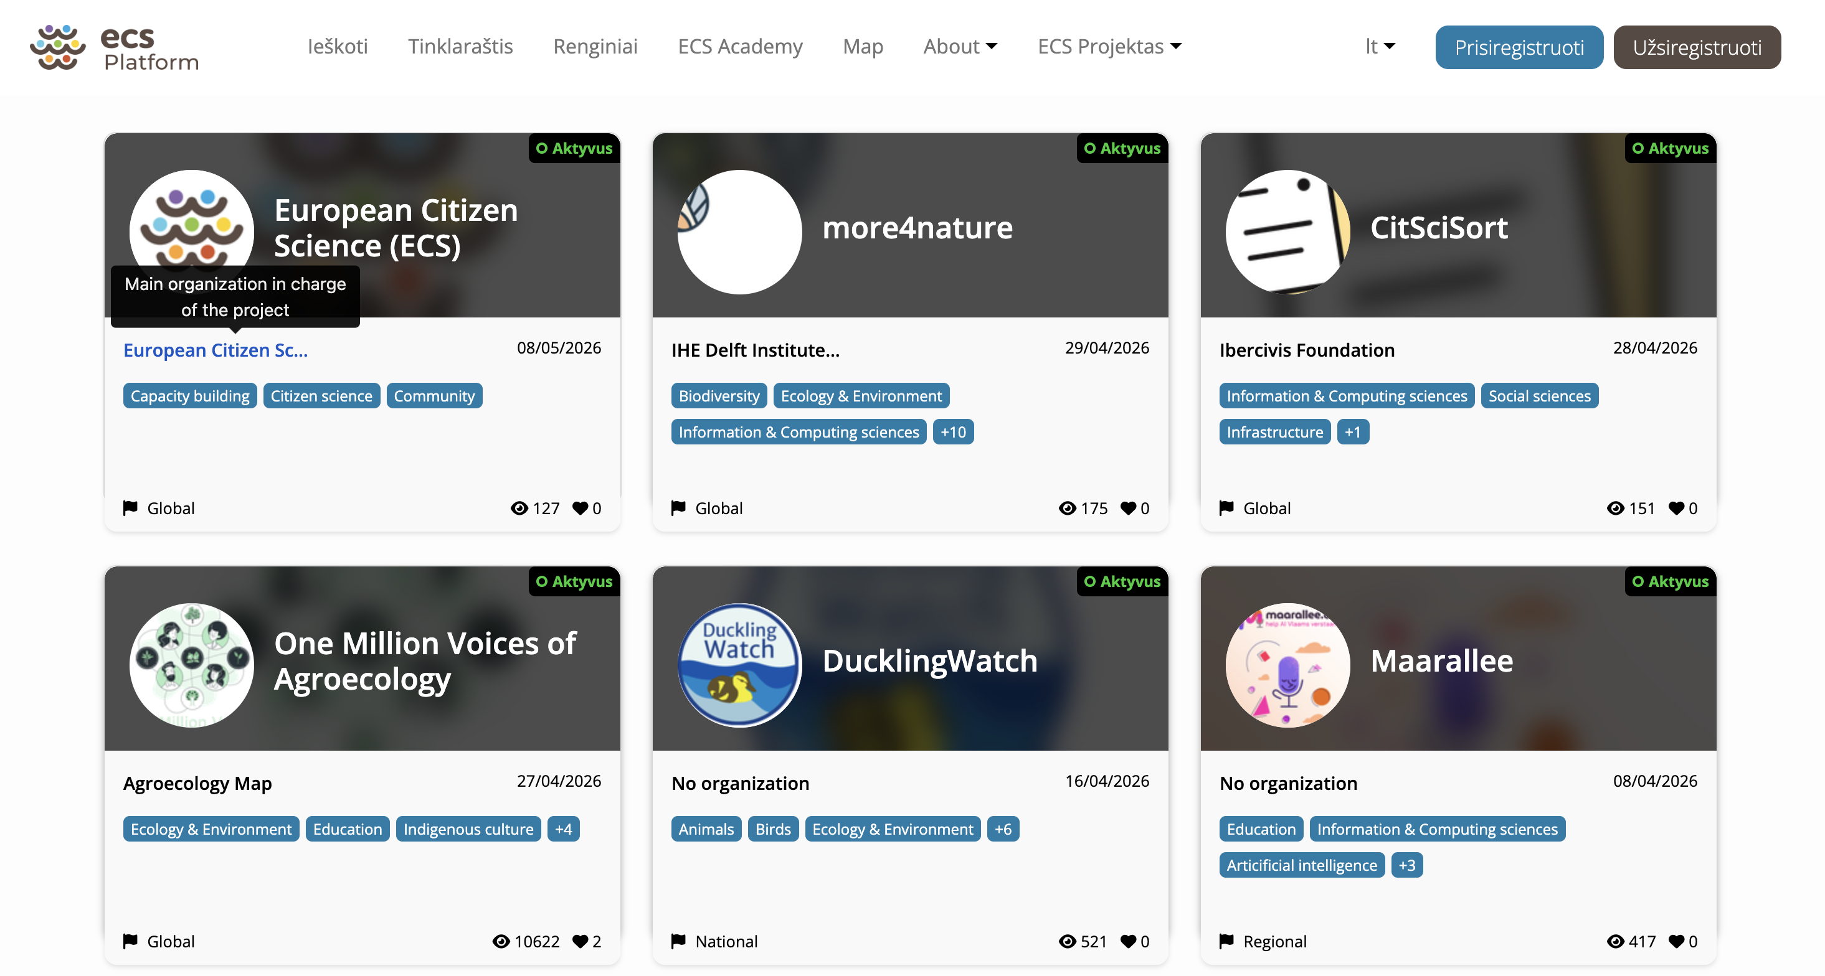
Task: Expand the +3 more tags on Maarallee
Action: click(1406, 865)
